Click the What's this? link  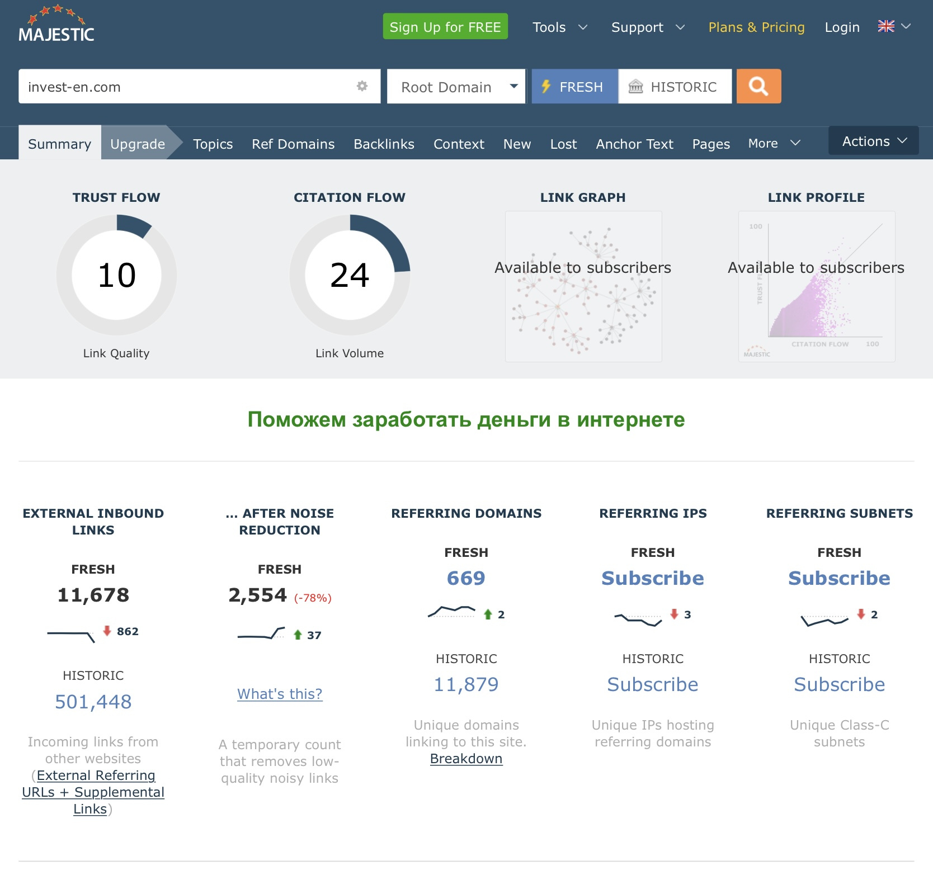(280, 693)
